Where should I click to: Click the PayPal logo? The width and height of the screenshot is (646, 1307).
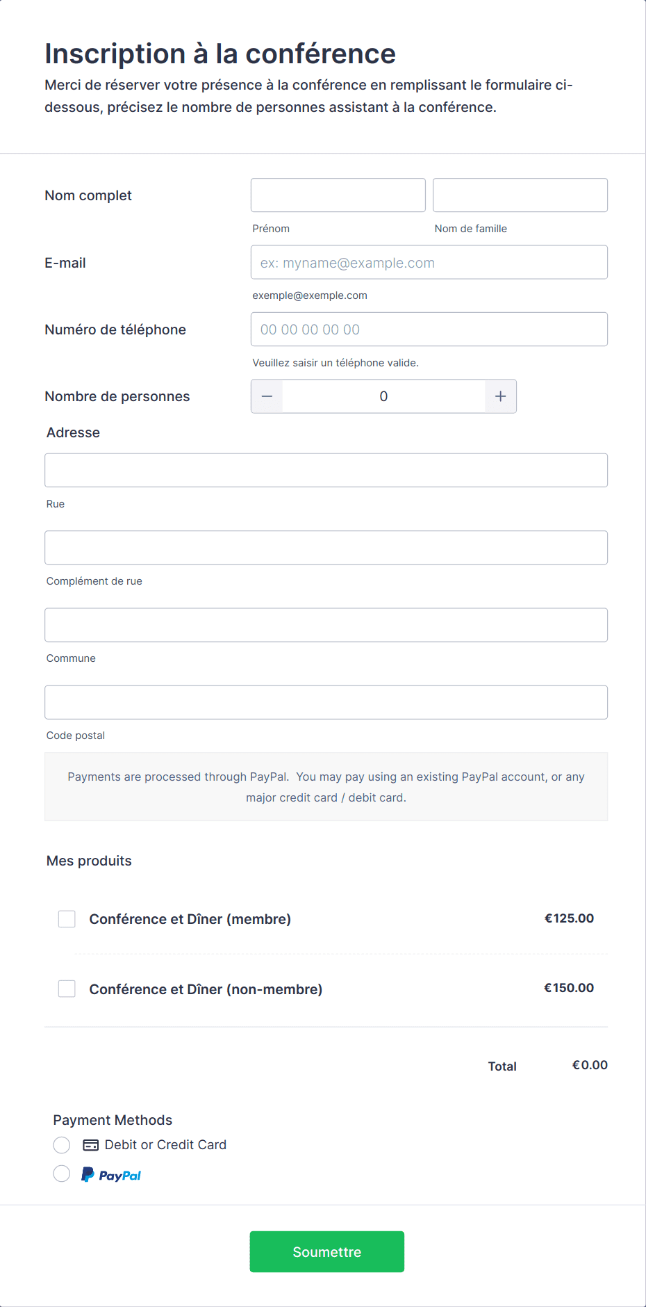click(x=111, y=1175)
